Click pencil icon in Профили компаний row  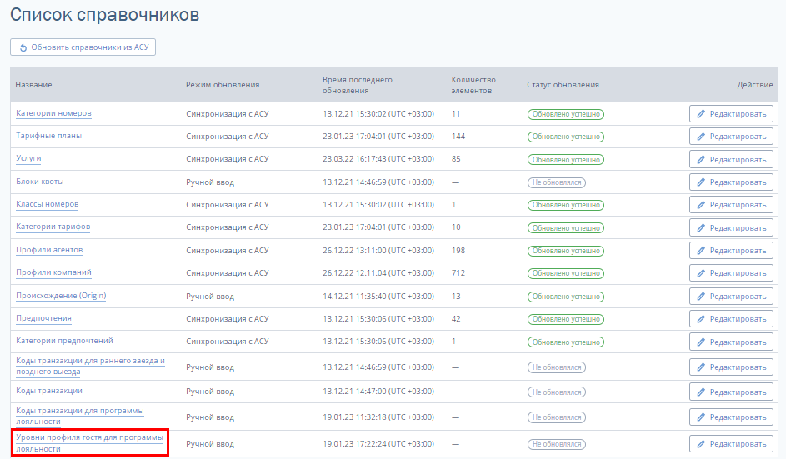[701, 273]
